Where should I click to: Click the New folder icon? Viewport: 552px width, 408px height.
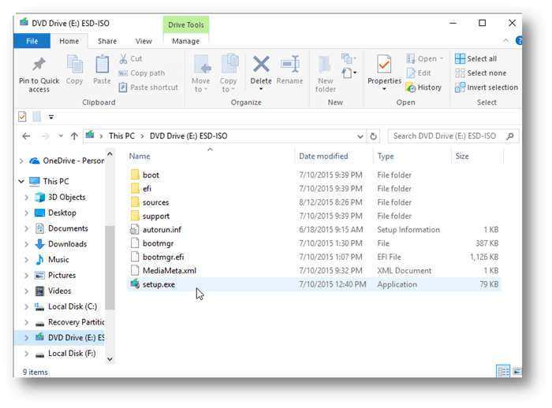325,65
